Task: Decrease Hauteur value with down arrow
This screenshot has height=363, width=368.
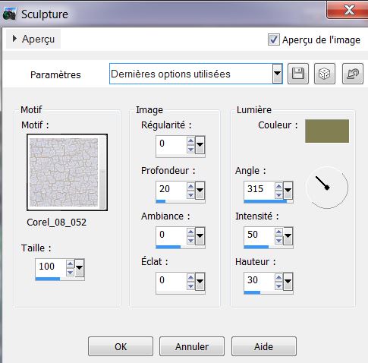Action: 278,286
